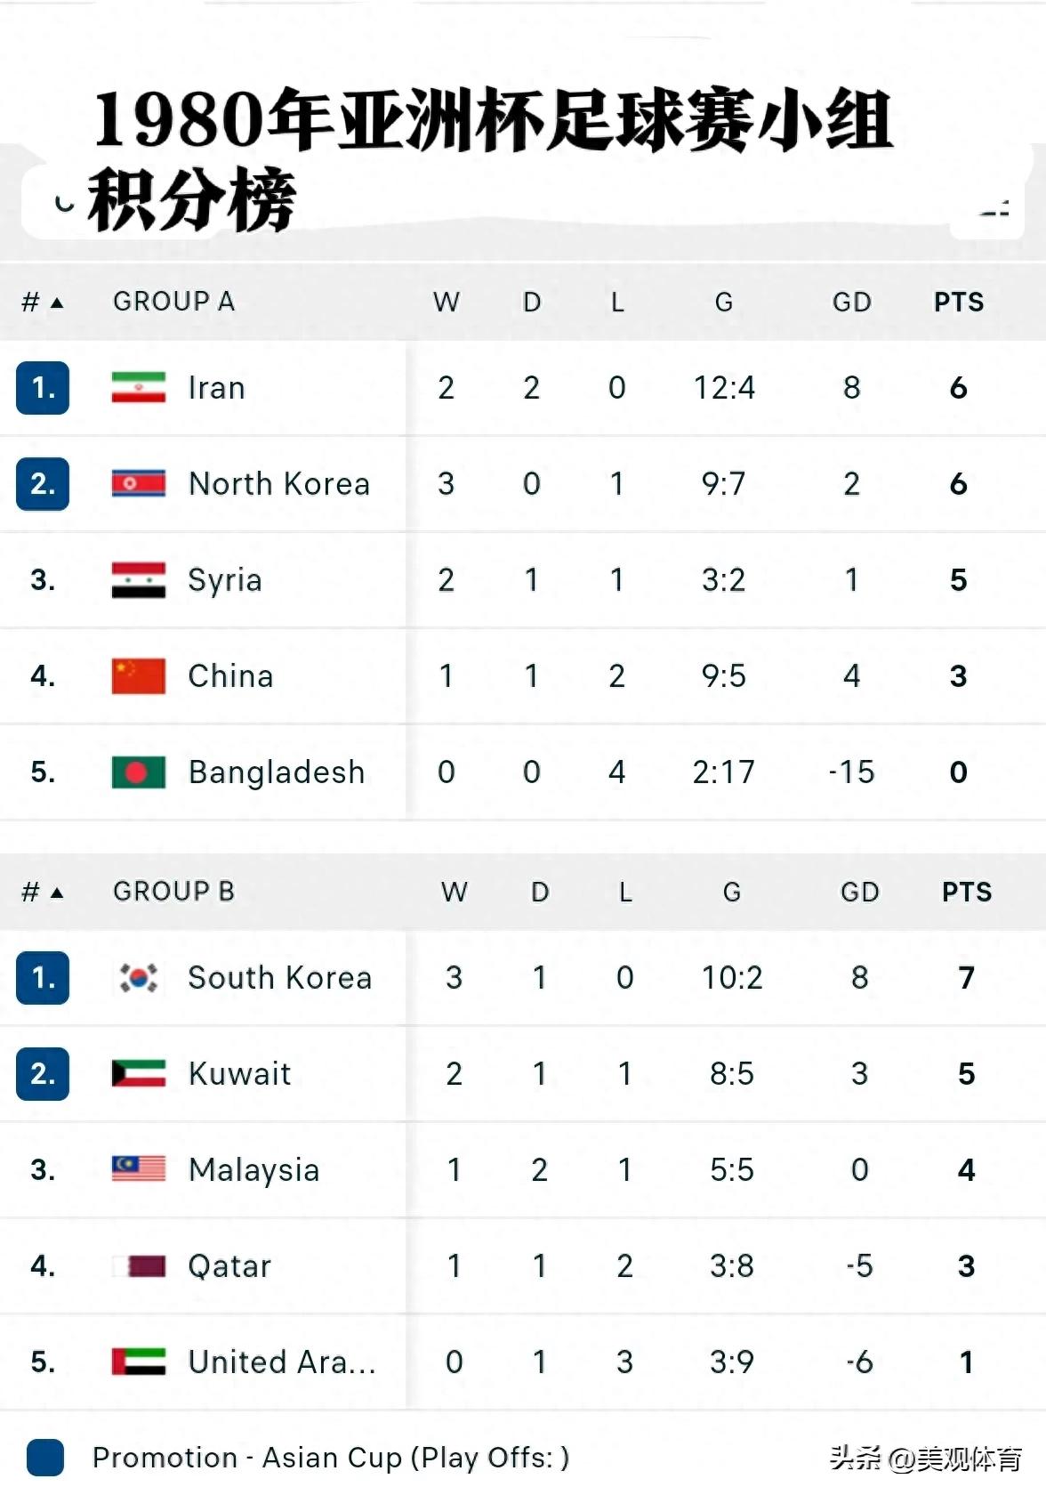Click the South Korea flag icon

139,978
